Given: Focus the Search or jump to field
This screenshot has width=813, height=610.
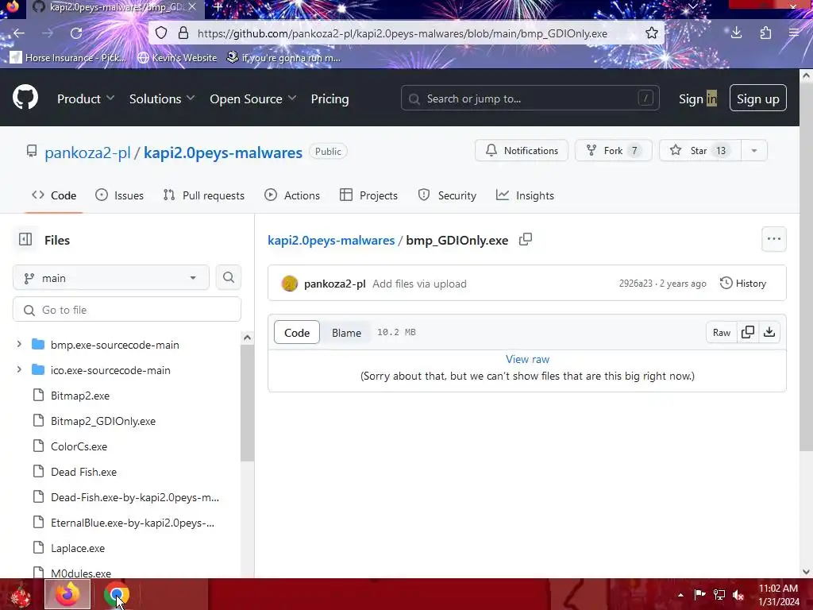Looking at the screenshot, I should point(530,98).
